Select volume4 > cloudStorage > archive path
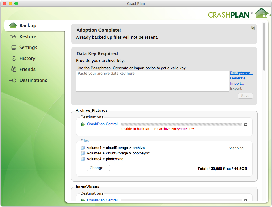Screen dimensions: 272x207 [x=116, y=148]
